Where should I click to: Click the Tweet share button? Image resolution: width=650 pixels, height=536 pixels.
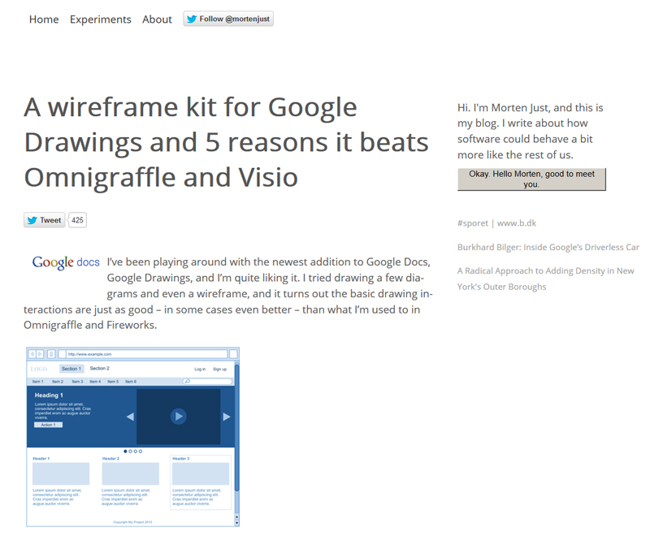(x=44, y=220)
